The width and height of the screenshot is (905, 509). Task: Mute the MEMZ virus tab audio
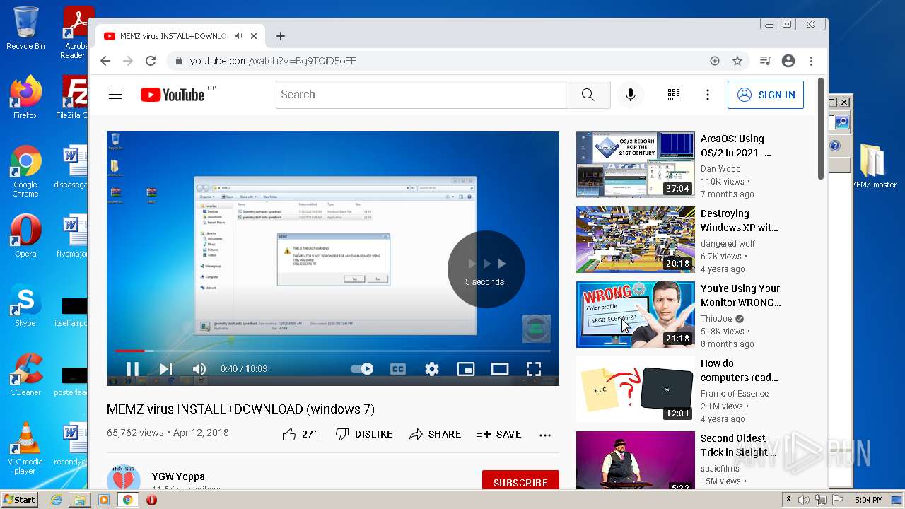pos(239,36)
